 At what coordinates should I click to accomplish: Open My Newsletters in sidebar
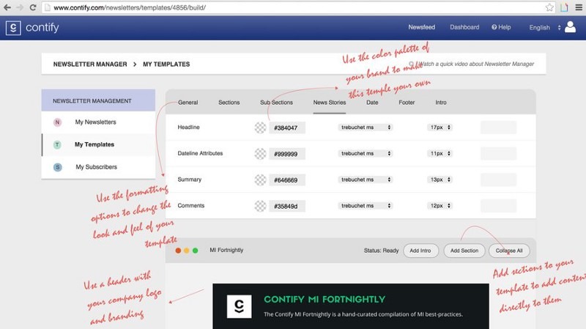coord(96,122)
